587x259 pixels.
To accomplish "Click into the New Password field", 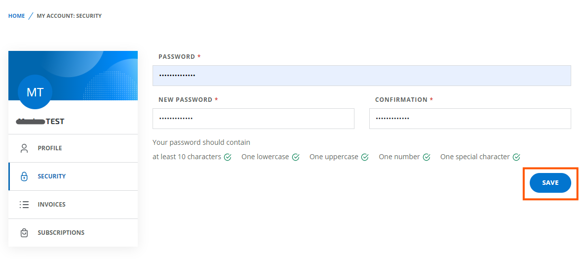I will (253, 119).
